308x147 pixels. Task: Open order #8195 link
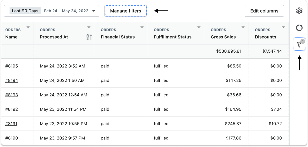click(12, 66)
